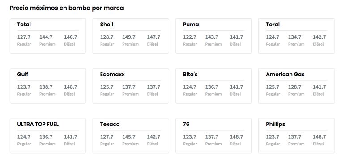Select the Shell brand heading
Viewport: 358px width, 162px height.
point(107,25)
